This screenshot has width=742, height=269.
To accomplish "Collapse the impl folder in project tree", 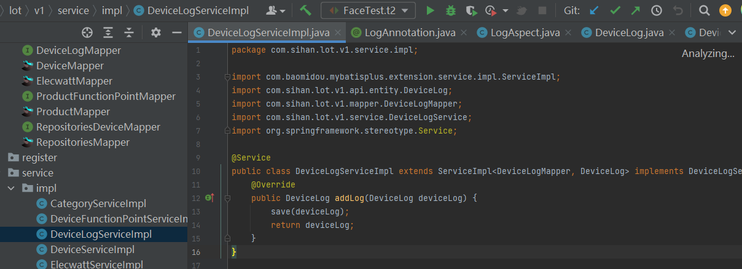I will coord(11,188).
